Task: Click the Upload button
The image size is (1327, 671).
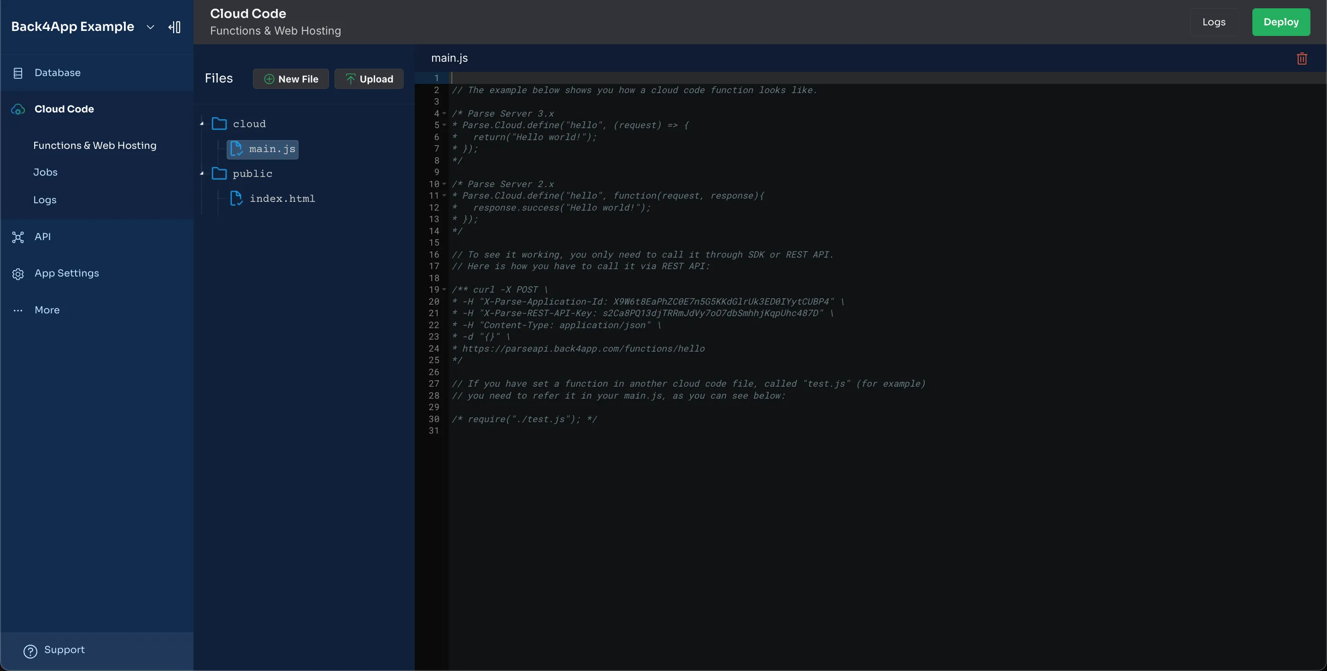Action: [x=369, y=79]
